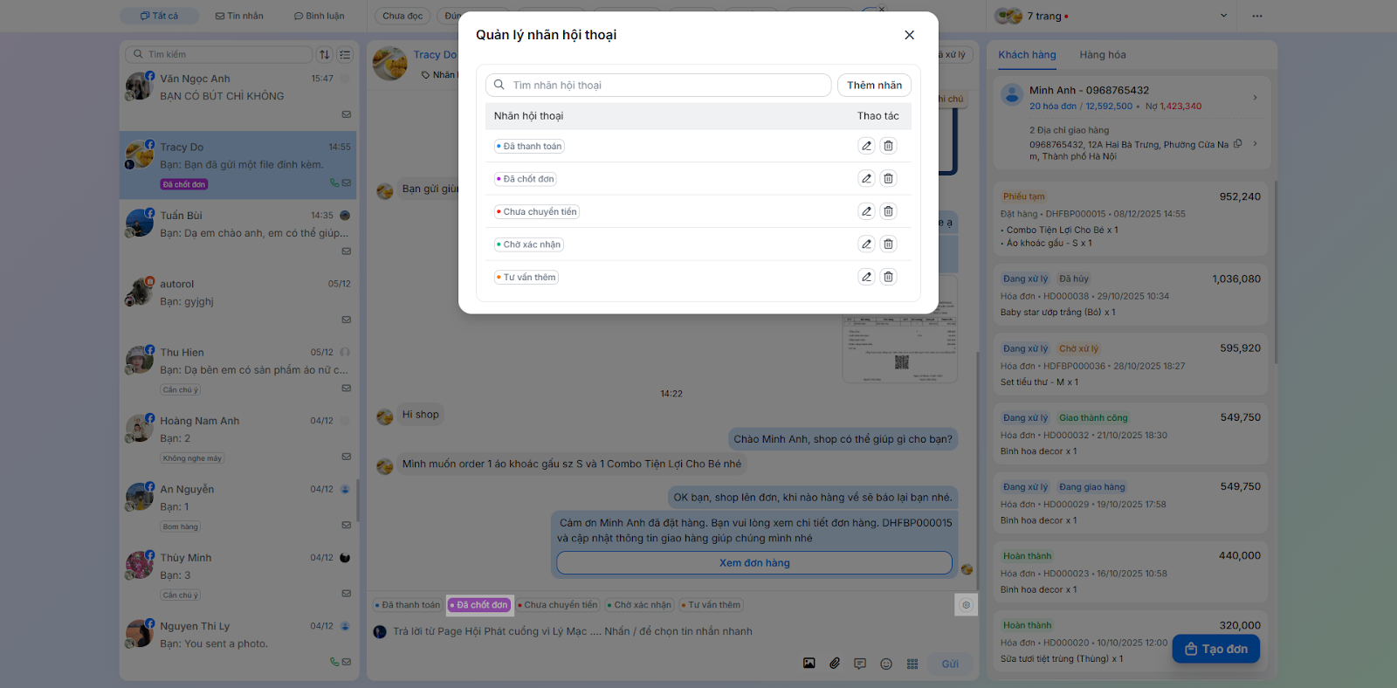The image size is (1397, 688).
Task: Open the 'Tất cả' conversations tab
Action: (159, 16)
